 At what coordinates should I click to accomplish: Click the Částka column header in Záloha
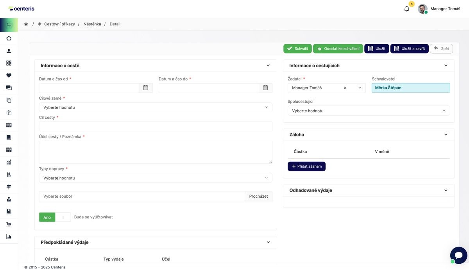[301, 152]
